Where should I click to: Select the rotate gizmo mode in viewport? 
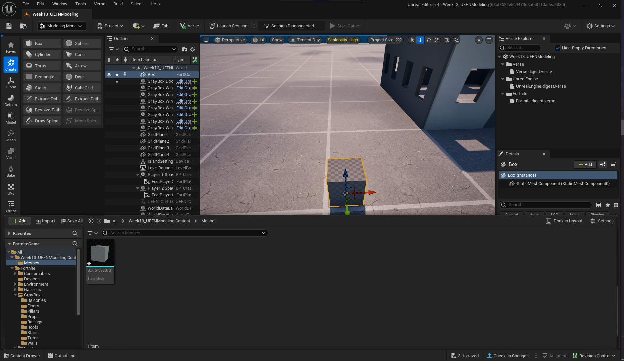(x=429, y=40)
